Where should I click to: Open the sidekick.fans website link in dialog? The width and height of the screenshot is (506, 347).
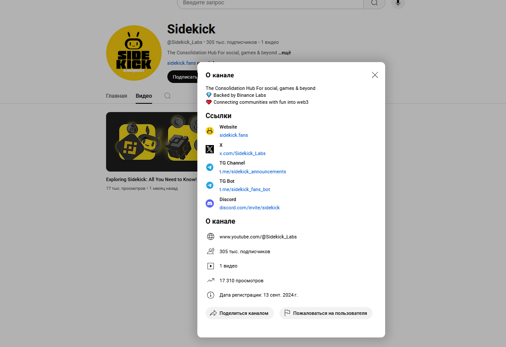(x=233, y=135)
